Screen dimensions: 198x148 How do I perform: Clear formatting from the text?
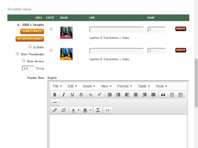click(x=98, y=110)
